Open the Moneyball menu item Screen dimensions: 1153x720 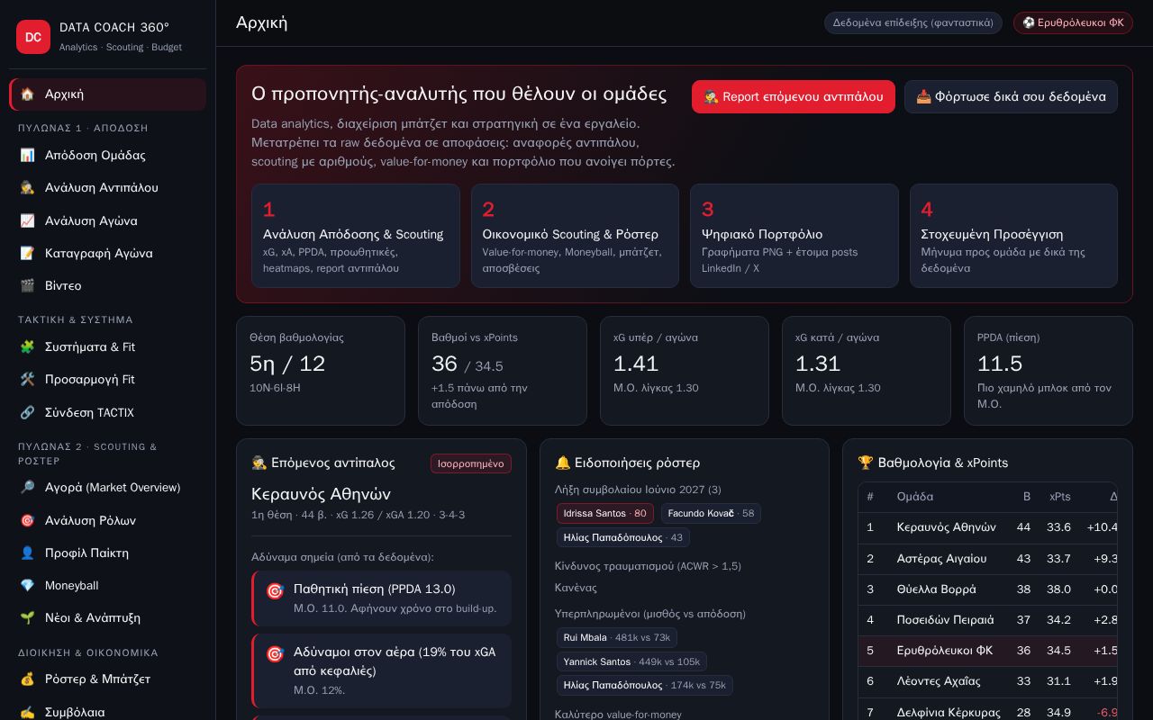tap(107, 585)
